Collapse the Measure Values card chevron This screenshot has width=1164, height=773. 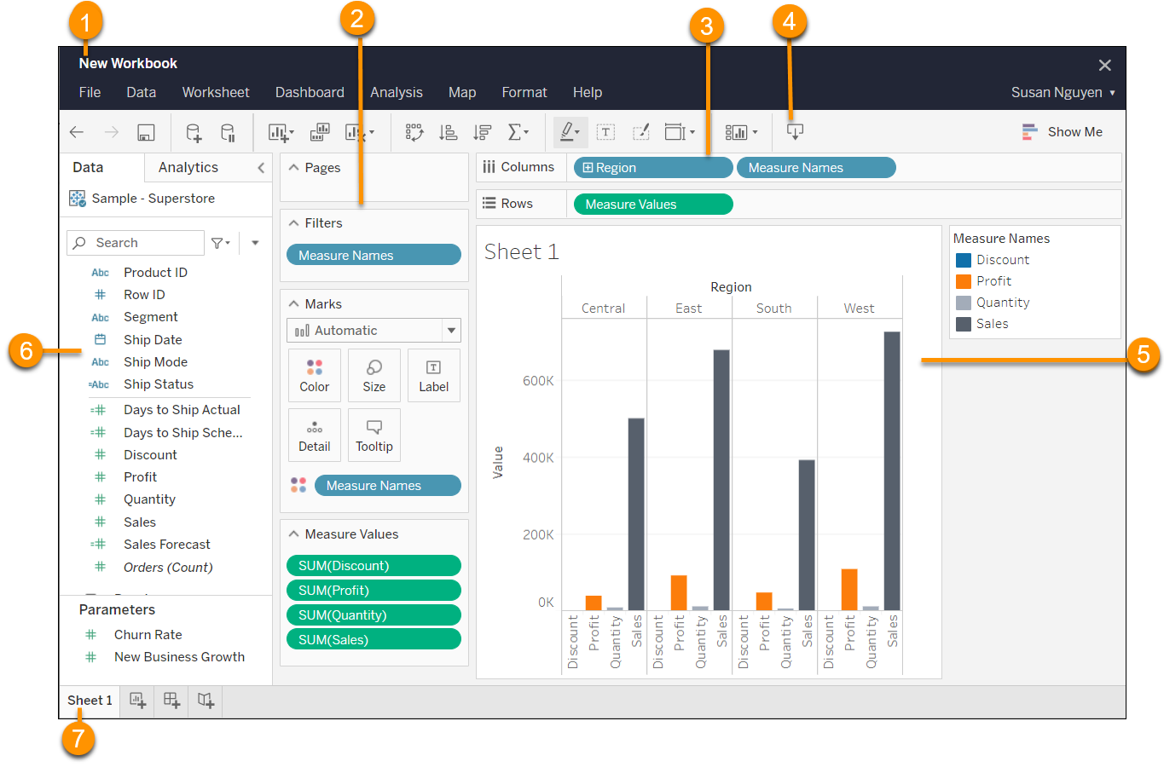[x=293, y=534]
